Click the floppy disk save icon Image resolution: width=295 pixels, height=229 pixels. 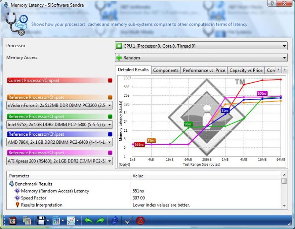[41, 221]
